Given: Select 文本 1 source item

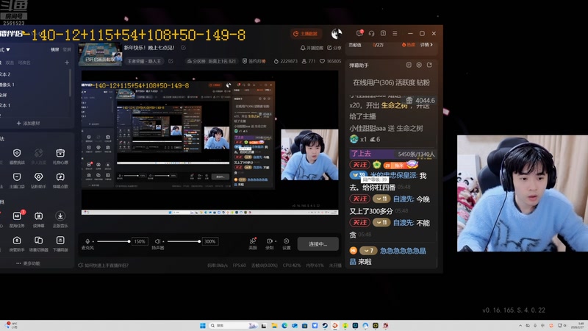Looking at the screenshot, I should [5, 105].
